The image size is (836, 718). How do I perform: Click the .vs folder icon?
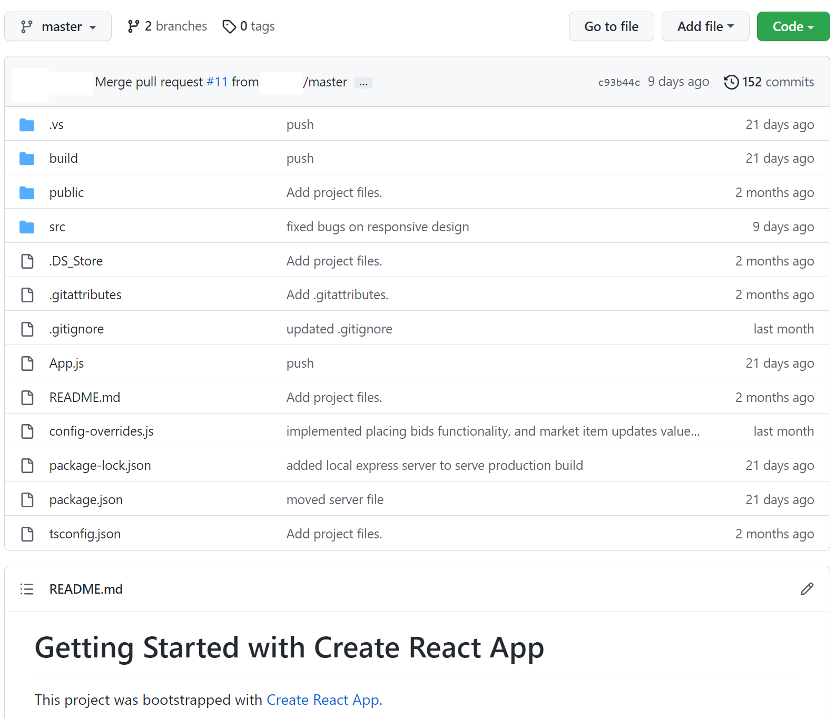click(27, 125)
